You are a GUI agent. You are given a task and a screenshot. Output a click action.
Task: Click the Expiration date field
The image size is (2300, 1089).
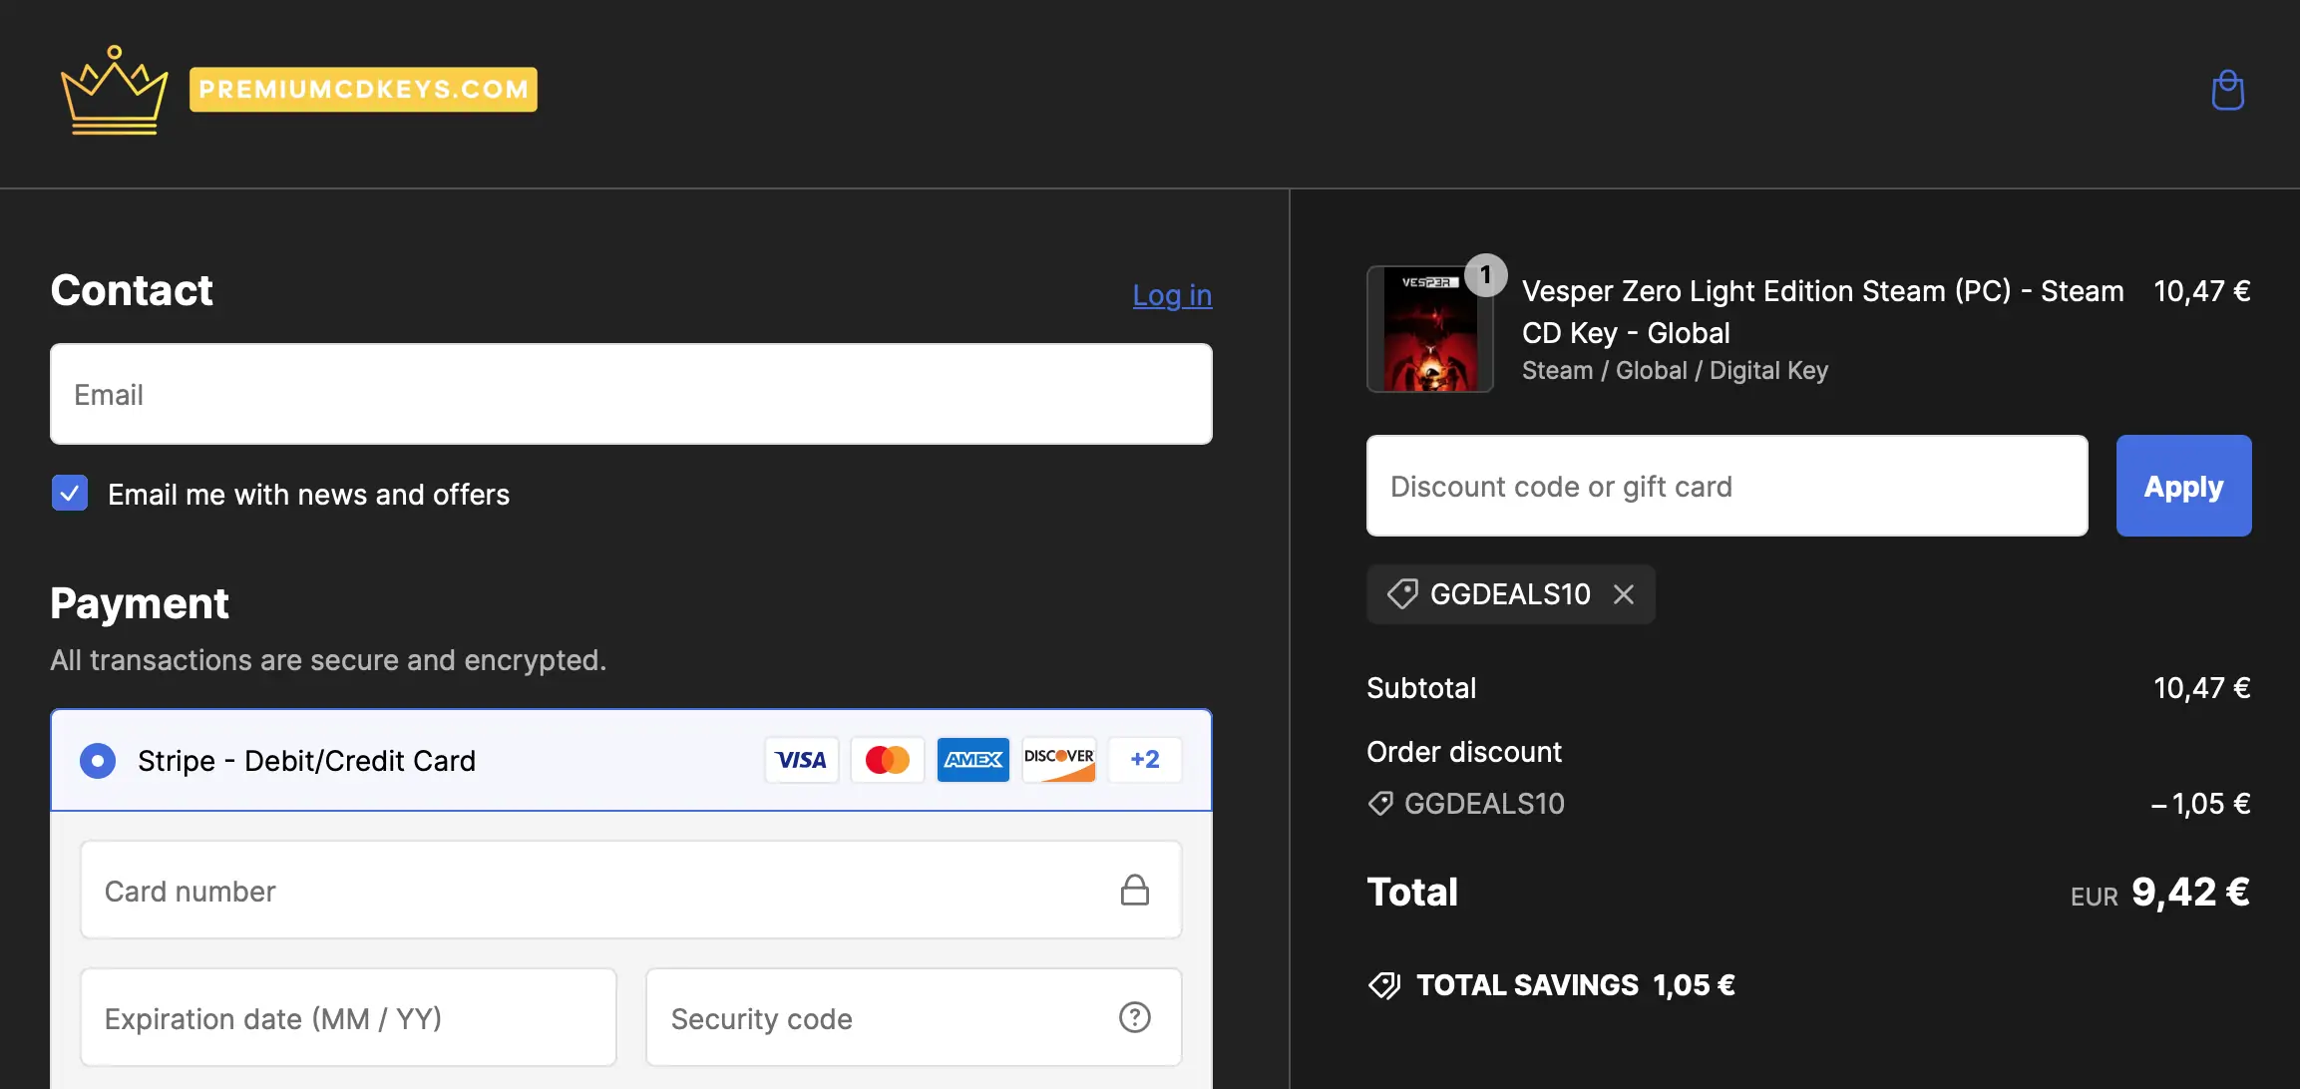[348, 1018]
